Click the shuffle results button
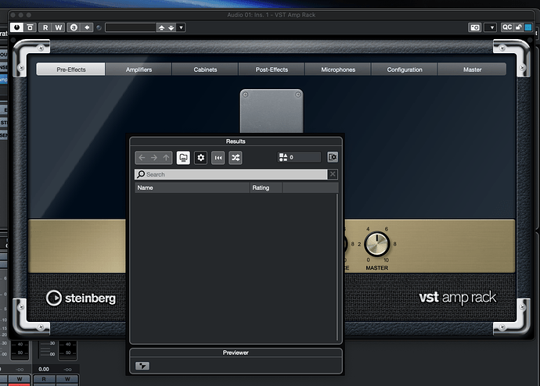 click(x=236, y=158)
